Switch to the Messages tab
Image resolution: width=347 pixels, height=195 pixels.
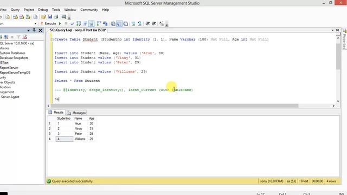point(76,113)
